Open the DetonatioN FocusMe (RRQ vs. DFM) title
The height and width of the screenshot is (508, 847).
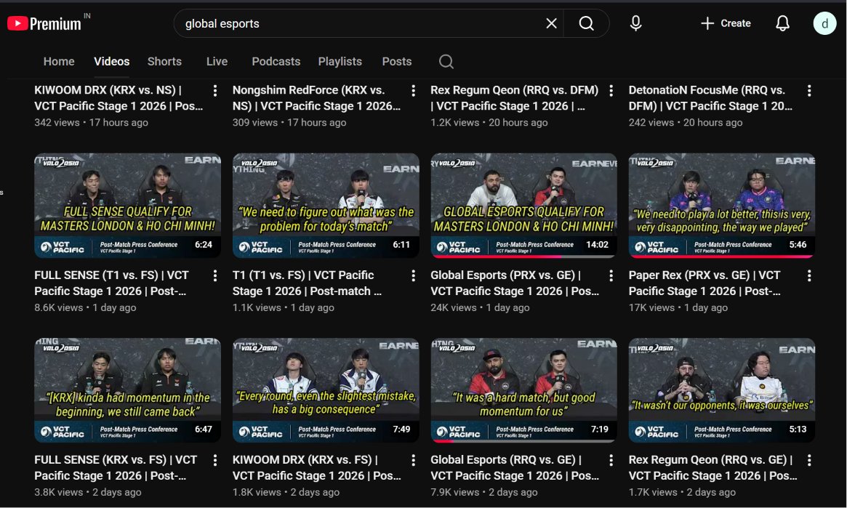[710, 98]
